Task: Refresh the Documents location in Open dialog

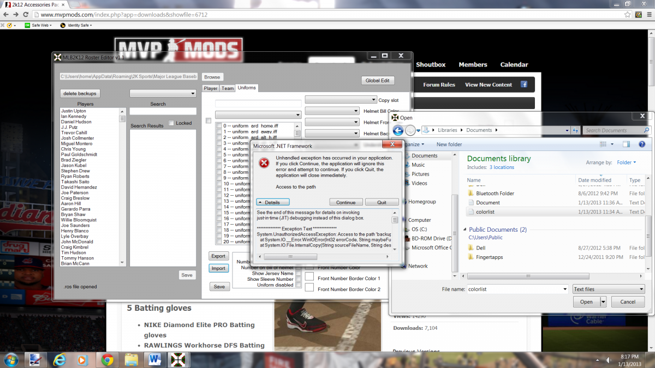Action: [x=575, y=130]
